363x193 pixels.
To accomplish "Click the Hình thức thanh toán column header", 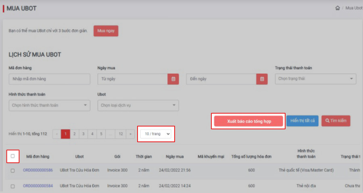I will click(x=306, y=154).
